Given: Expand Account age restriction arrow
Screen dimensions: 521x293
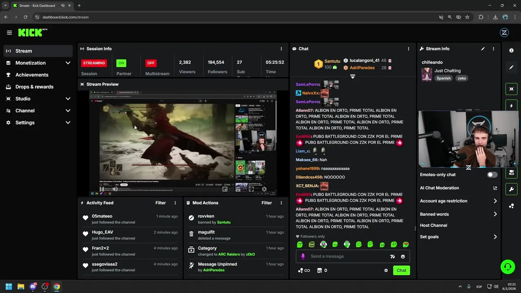Looking at the screenshot, I should tap(495, 201).
